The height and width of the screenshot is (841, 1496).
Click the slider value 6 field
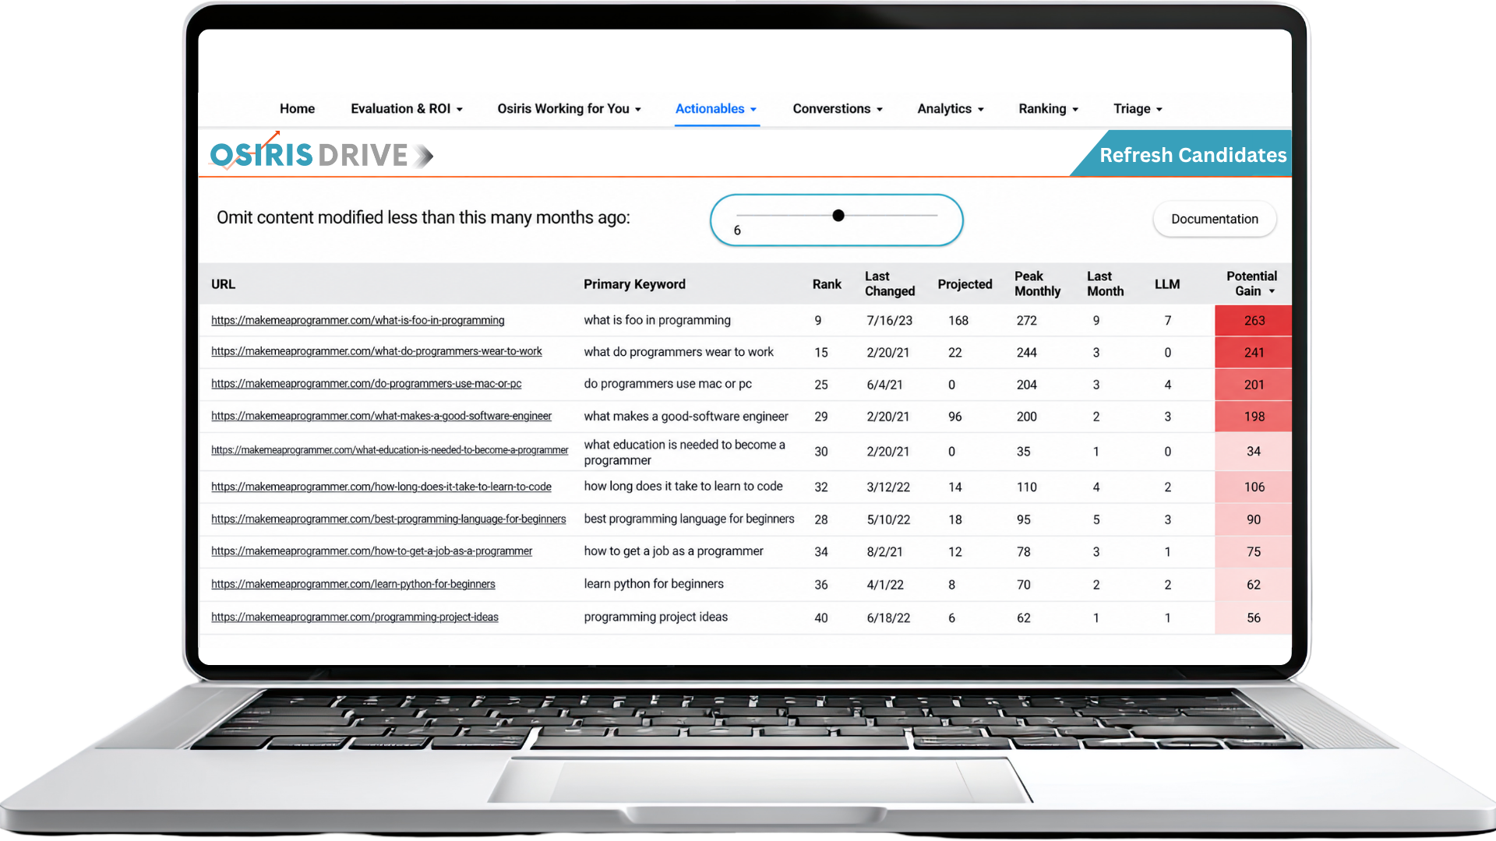click(737, 230)
